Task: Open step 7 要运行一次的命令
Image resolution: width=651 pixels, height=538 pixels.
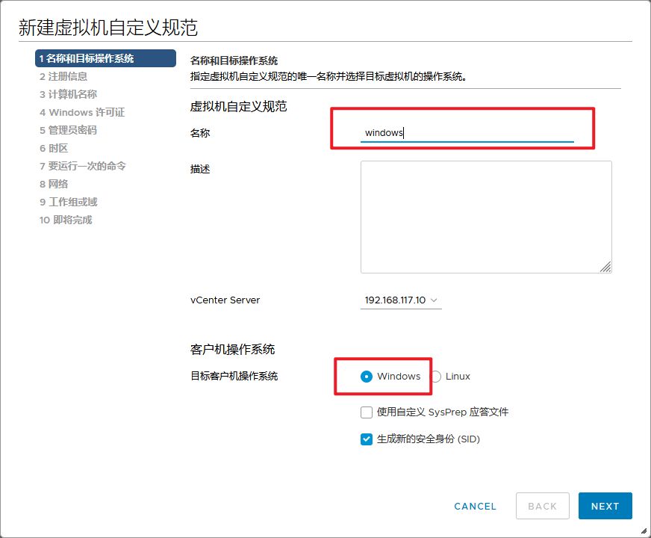Action: (82, 166)
